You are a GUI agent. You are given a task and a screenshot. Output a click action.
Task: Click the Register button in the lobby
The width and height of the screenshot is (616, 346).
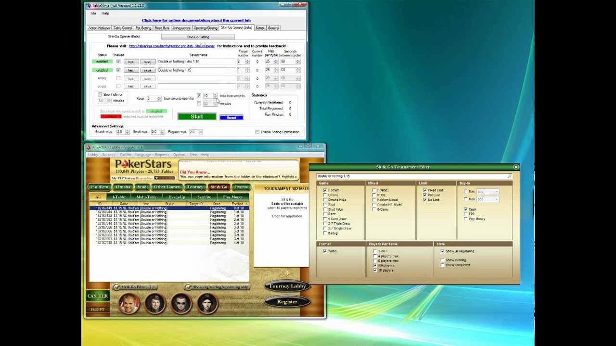click(x=287, y=302)
